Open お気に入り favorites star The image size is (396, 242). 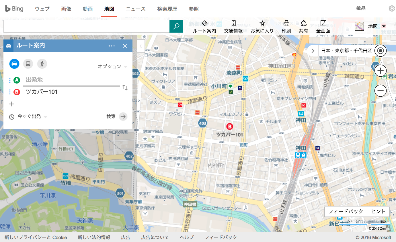[x=262, y=27]
